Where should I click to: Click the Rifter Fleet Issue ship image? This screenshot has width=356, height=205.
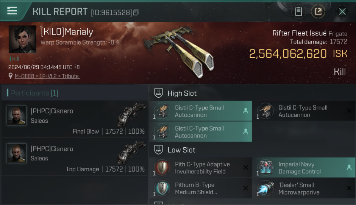[178, 51]
